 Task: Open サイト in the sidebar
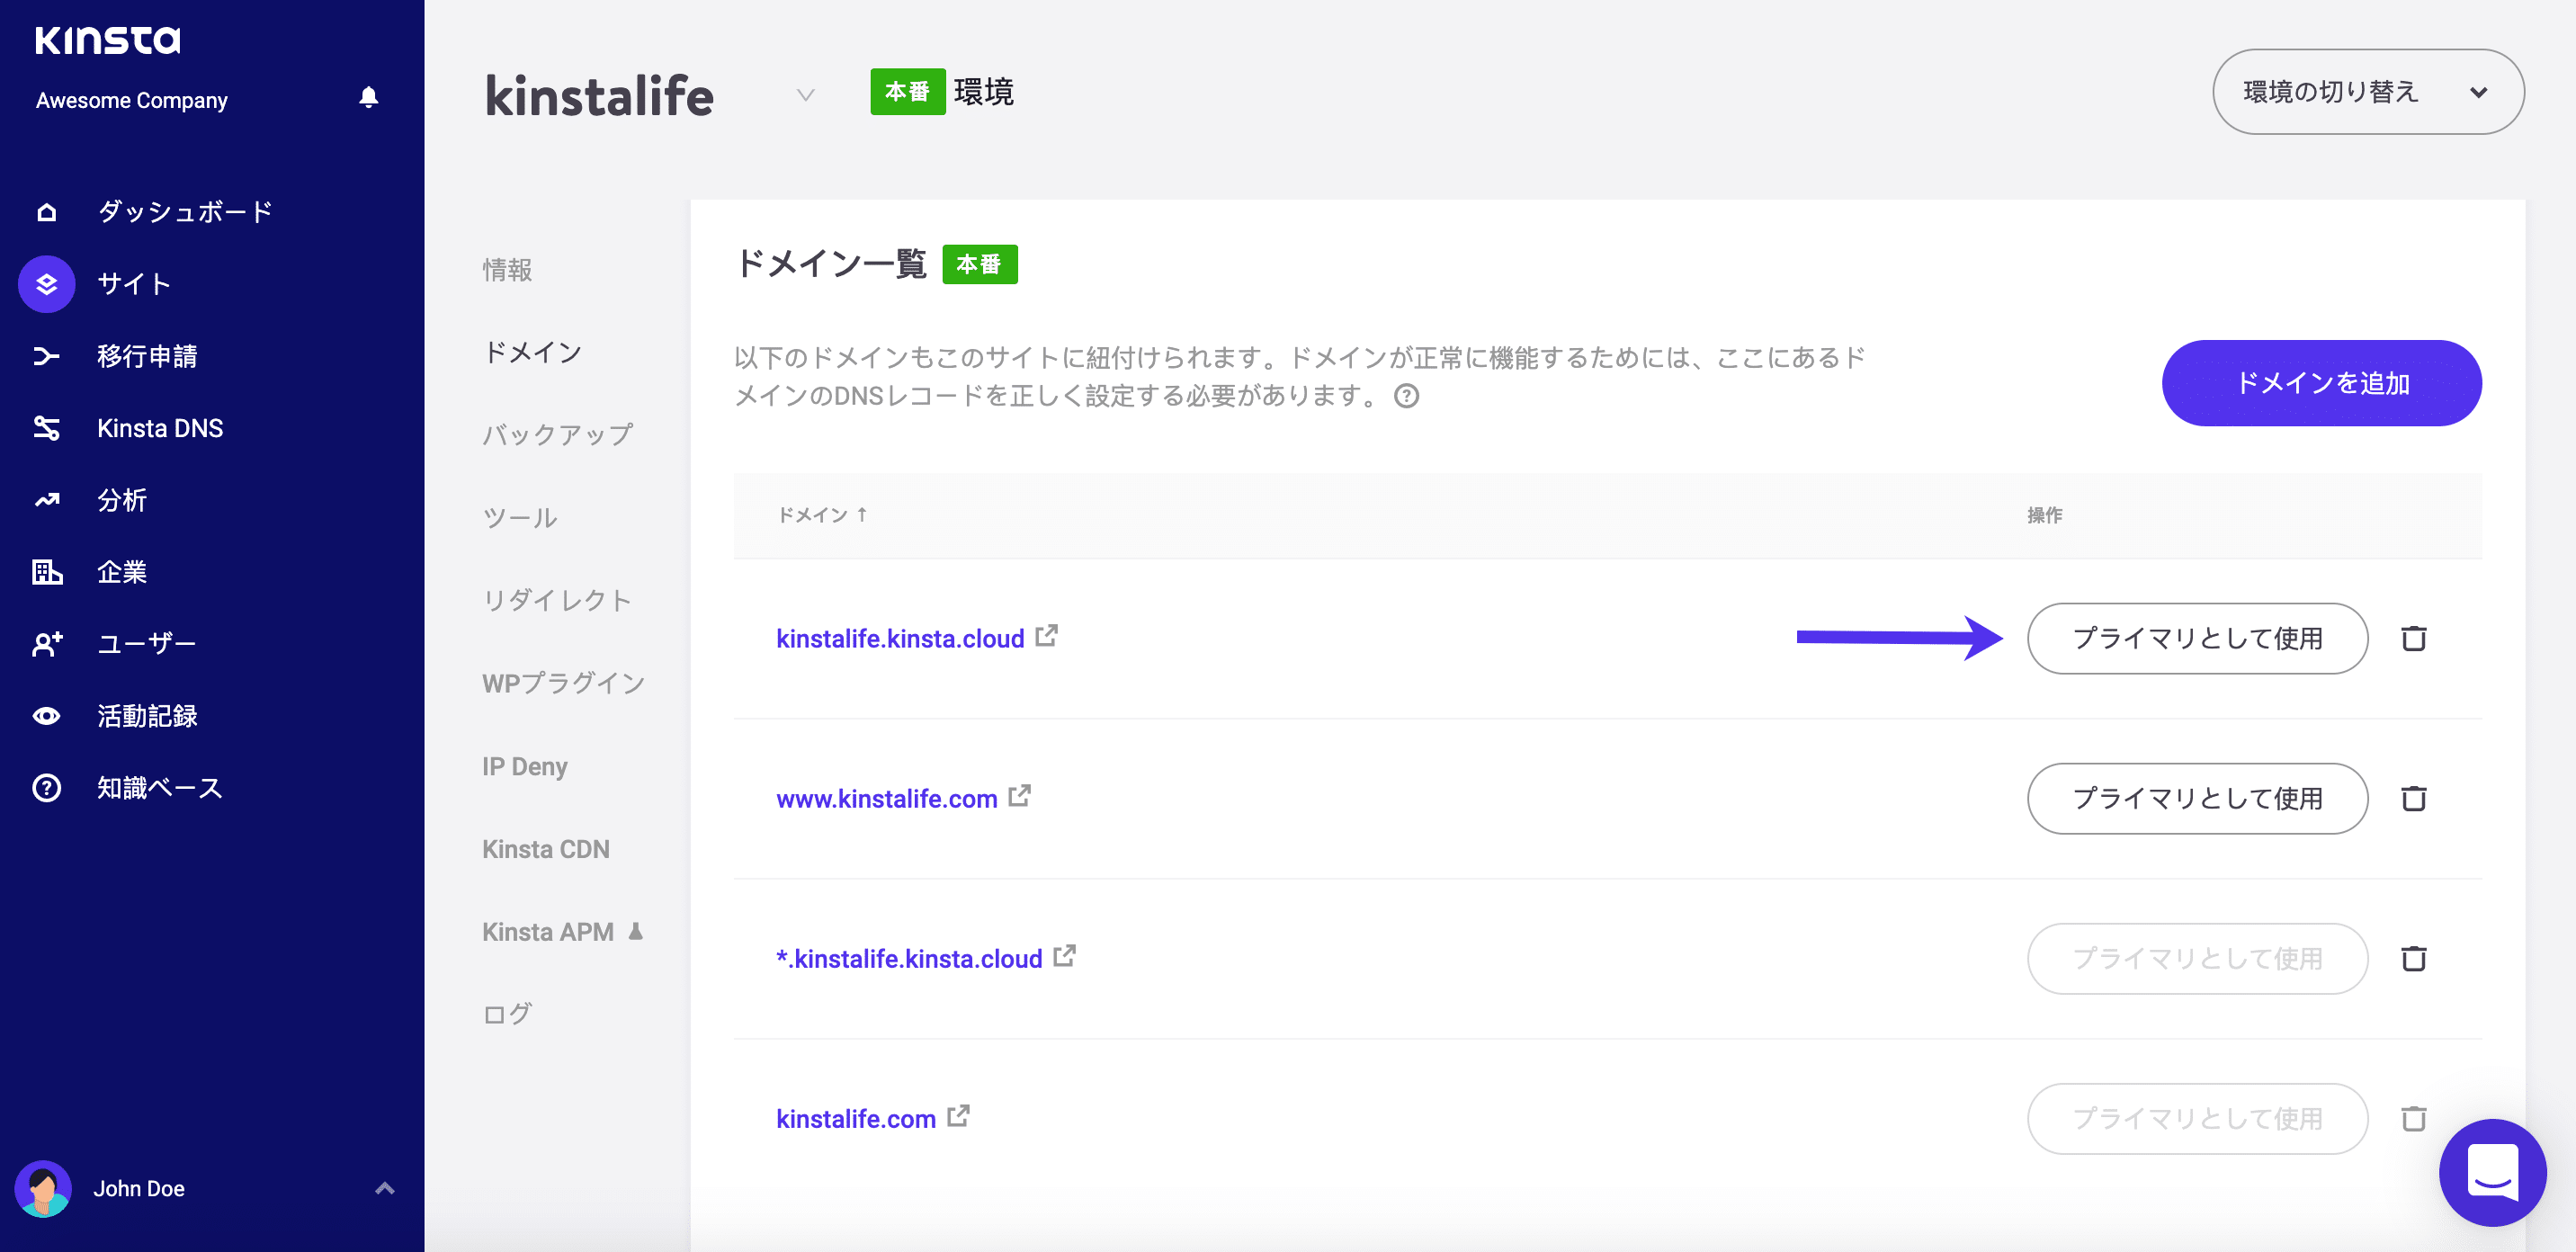coord(134,284)
